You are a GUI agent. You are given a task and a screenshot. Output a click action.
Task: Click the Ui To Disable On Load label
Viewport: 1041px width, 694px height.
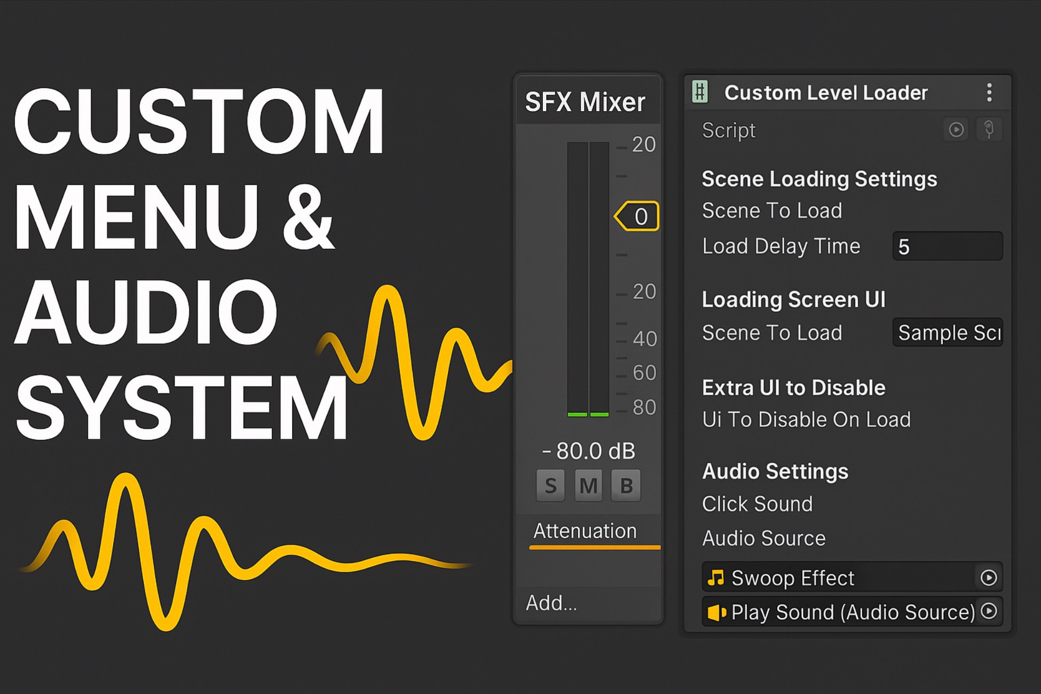click(x=806, y=420)
